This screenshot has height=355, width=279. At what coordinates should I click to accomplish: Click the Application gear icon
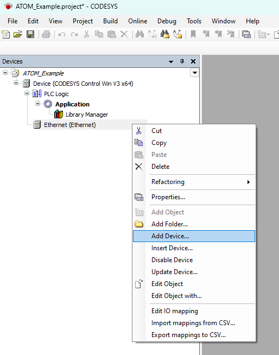[x=48, y=104]
